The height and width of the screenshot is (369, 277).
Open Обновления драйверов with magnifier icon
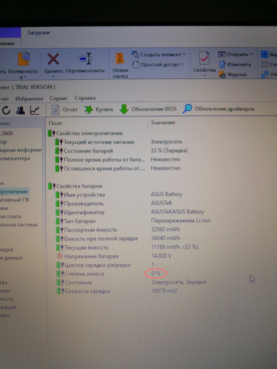click(187, 109)
